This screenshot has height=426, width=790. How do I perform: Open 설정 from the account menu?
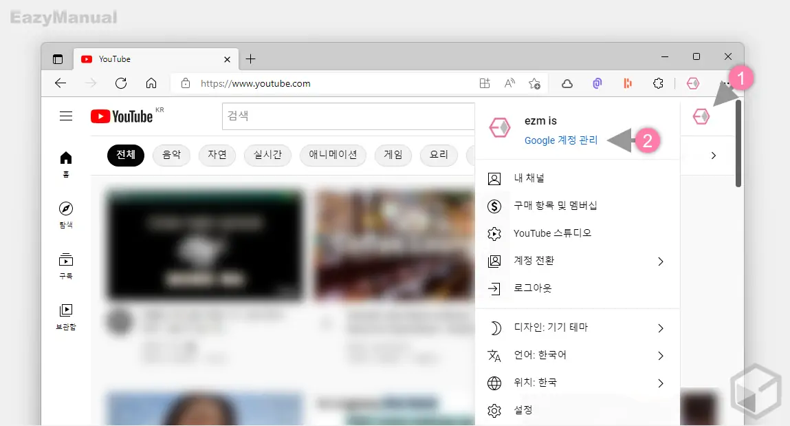pos(578,410)
